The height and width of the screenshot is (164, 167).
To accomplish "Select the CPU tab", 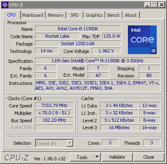I will 12,15.
